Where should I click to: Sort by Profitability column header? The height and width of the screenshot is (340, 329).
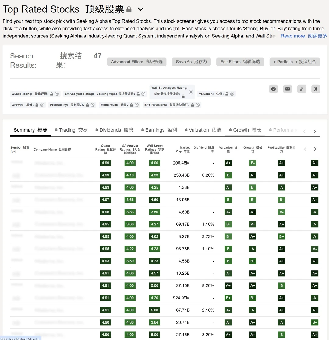click(281, 149)
